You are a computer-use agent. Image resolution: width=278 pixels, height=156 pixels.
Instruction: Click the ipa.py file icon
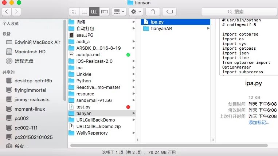(146, 22)
